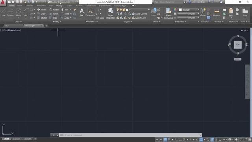Open Layer Properties manager
This screenshot has width=252, height=142.
coord(111,13)
